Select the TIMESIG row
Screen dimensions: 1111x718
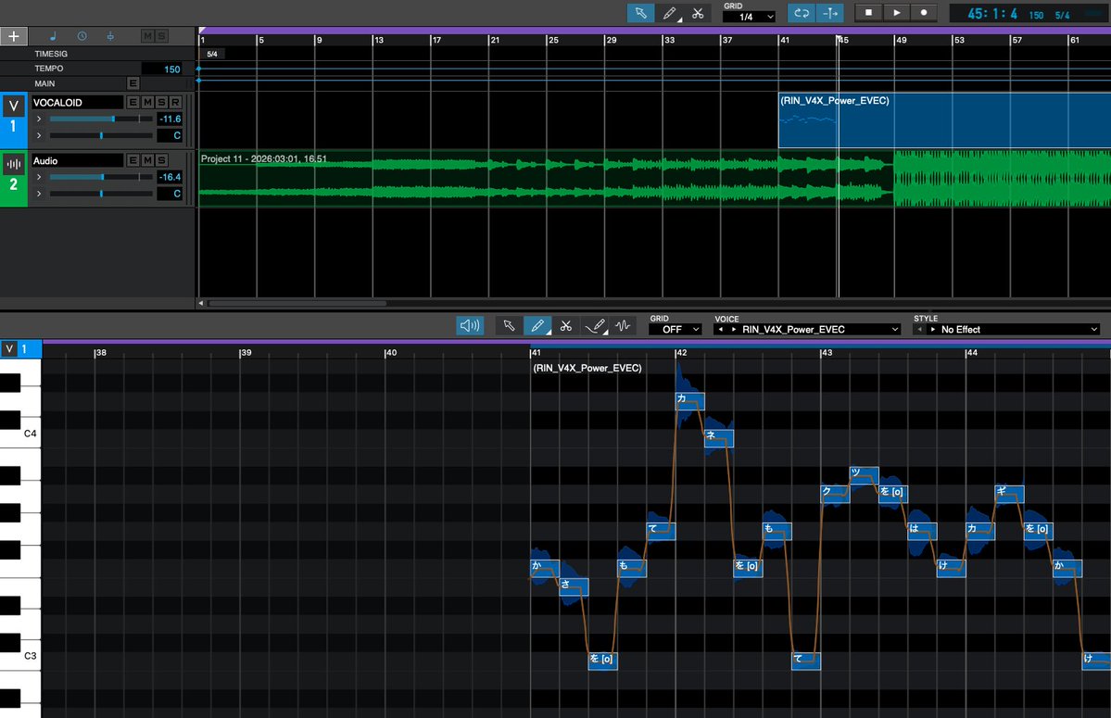pyautogui.click(x=98, y=54)
